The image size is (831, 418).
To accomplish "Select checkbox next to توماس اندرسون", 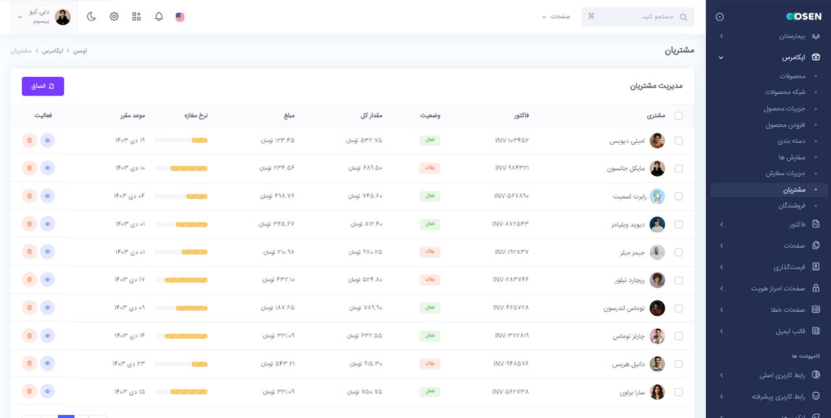I will (x=678, y=308).
